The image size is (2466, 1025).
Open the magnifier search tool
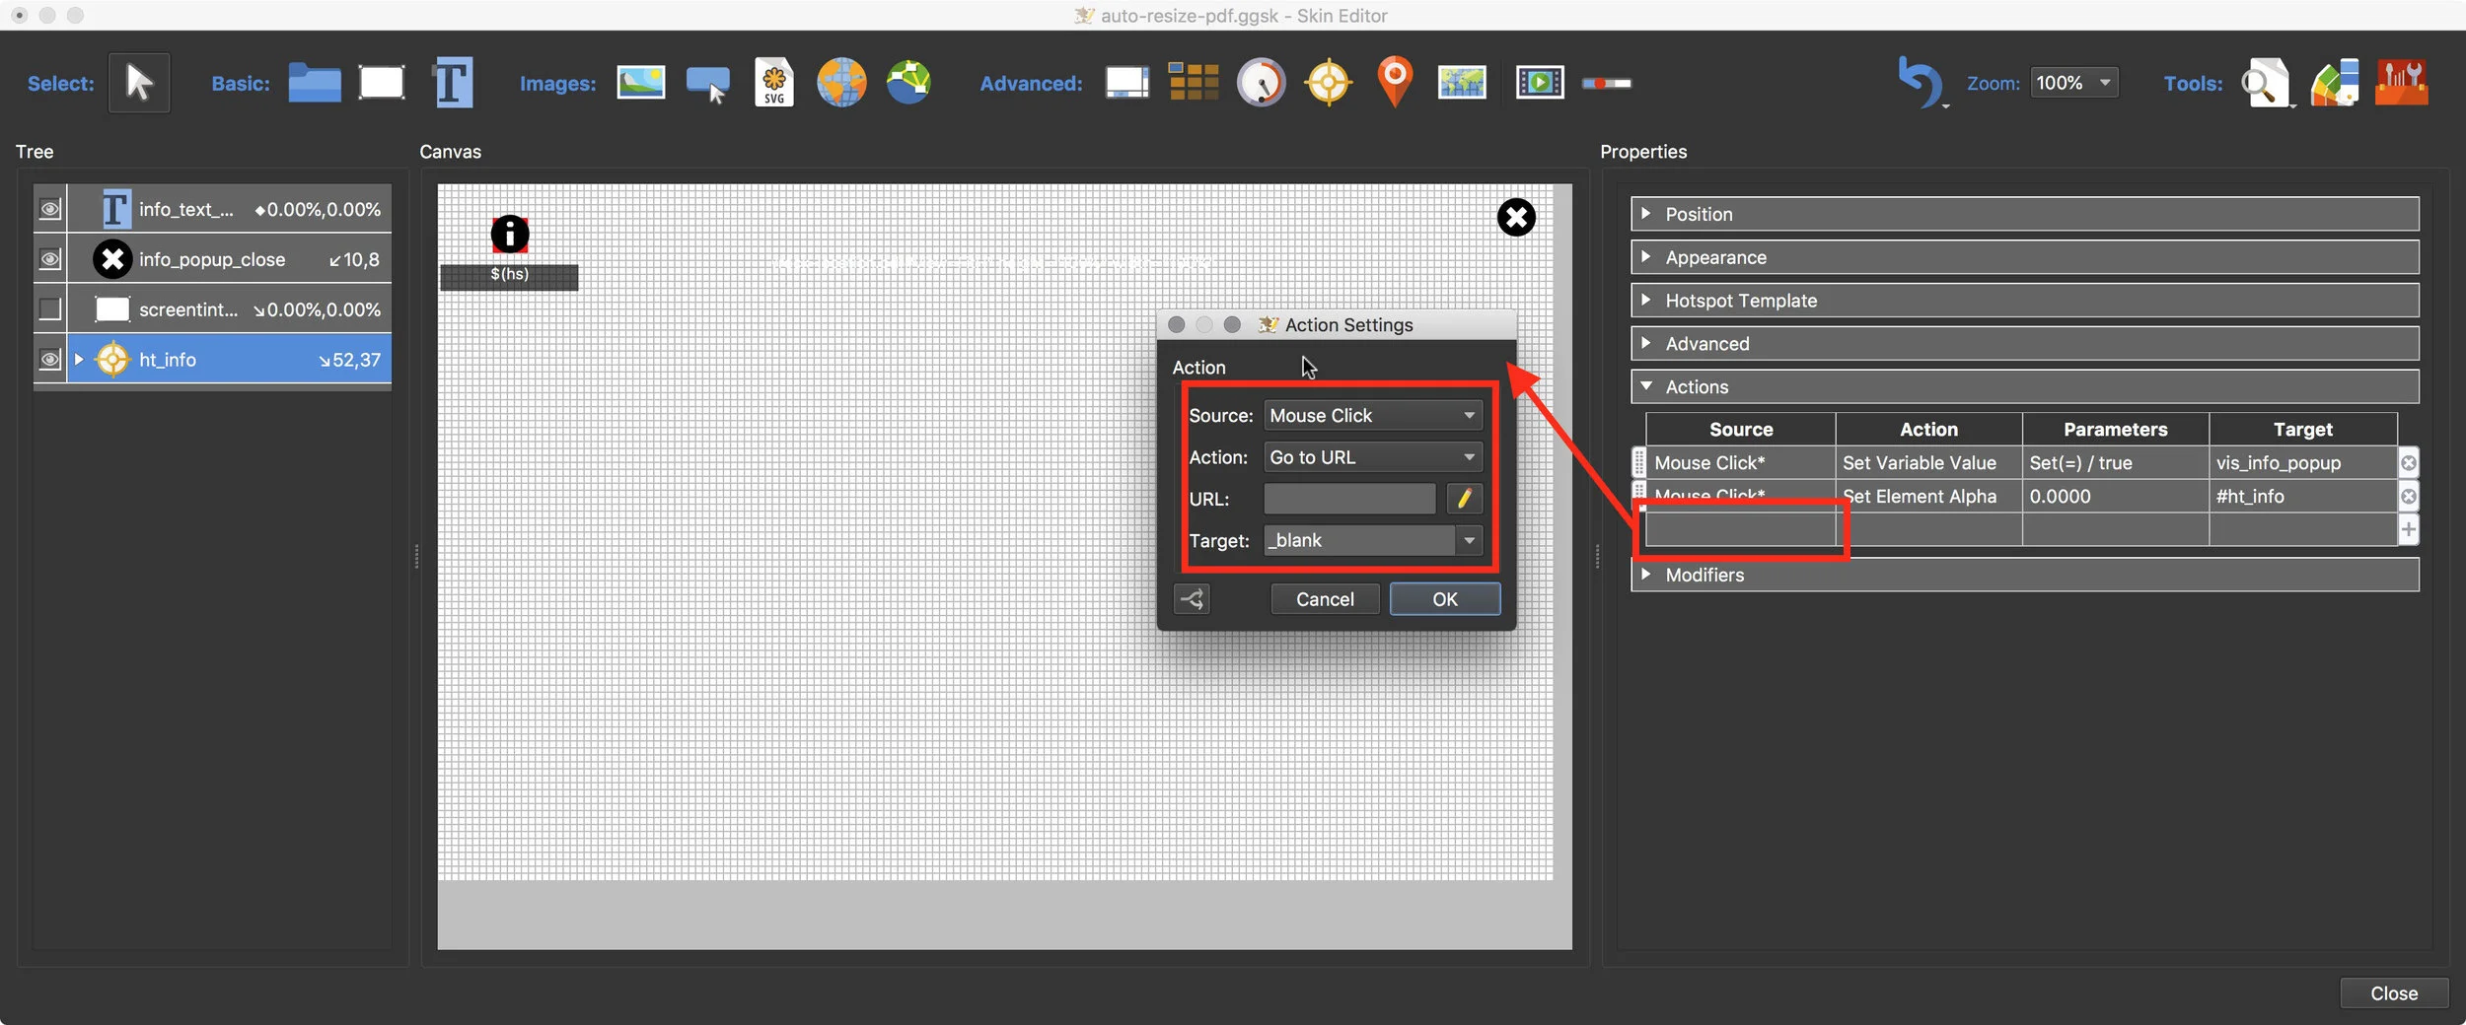[x=2265, y=83]
